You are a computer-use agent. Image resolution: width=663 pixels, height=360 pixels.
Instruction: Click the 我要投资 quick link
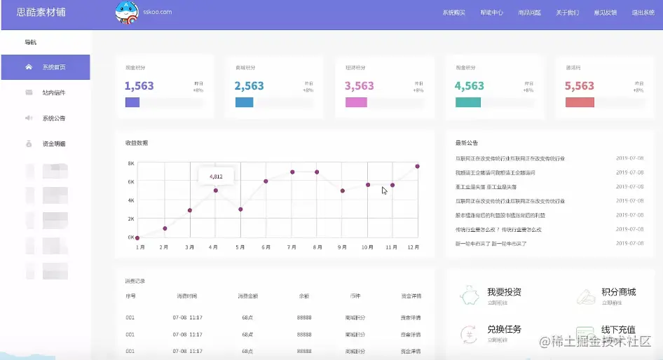coord(504,292)
